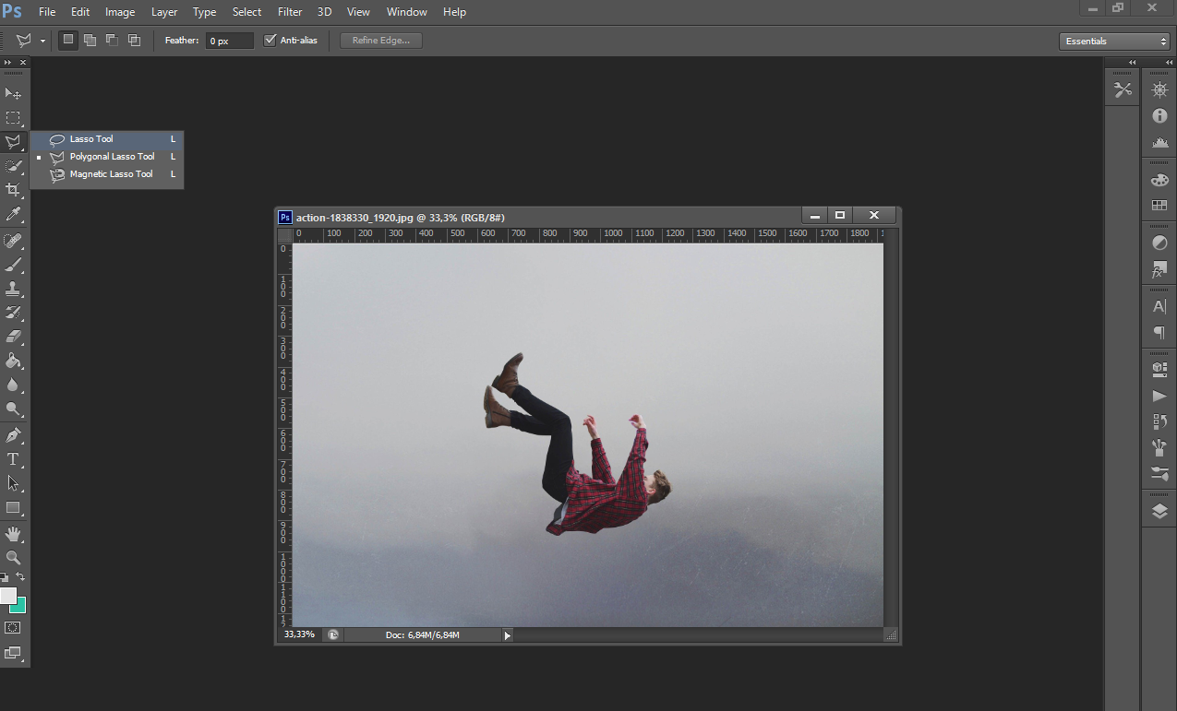
Task: Reset default foreground and background colors
Action: tap(5, 577)
